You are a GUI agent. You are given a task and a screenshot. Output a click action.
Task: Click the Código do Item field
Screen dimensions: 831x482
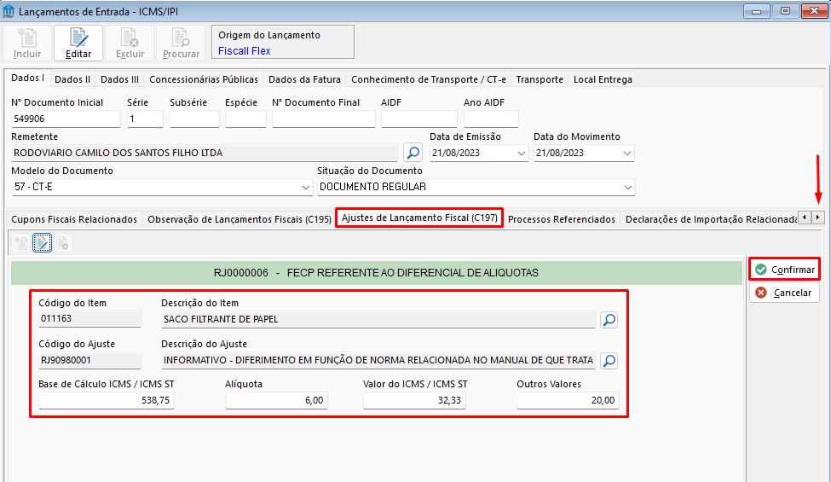pos(89,319)
